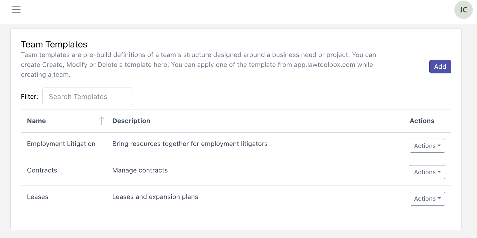Select the Employment Litigation template name
The height and width of the screenshot is (238, 477).
(61, 144)
